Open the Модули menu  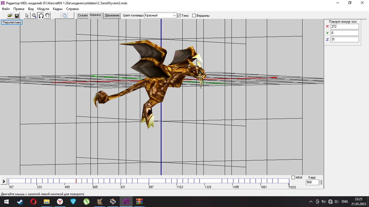pyautogui.click(x=43, y=9)
